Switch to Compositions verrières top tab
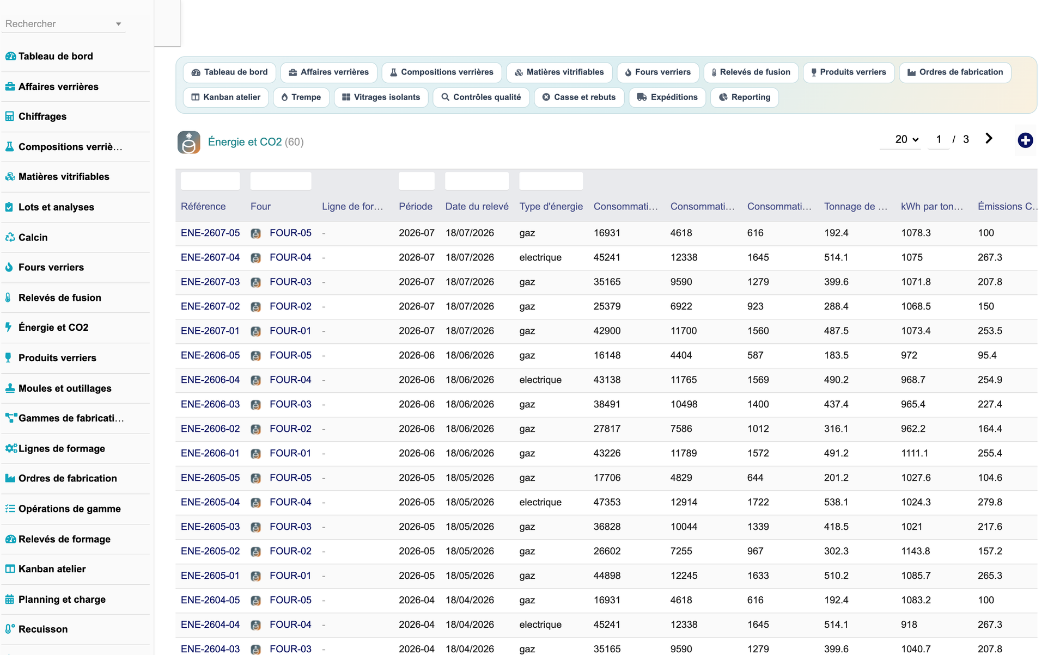This screenshot has height=655, width=1060. [441, 72]
